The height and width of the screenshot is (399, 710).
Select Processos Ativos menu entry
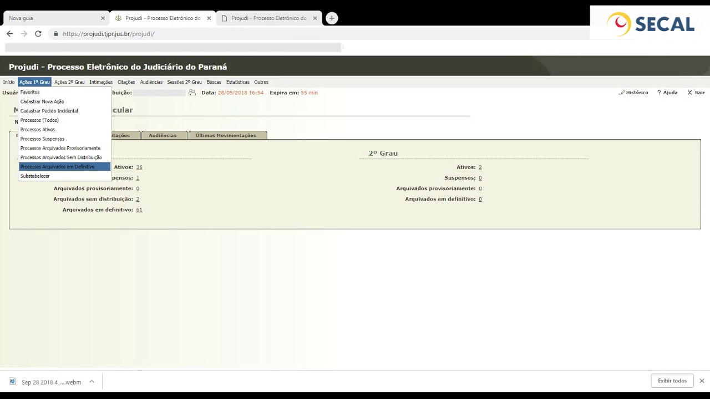coord(64,130)
